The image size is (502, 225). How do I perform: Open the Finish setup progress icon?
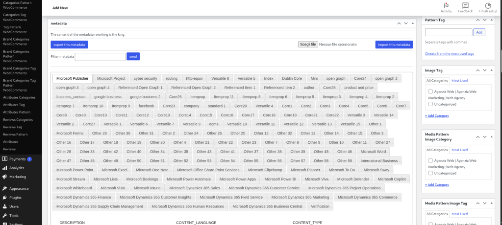coord(488,5)
